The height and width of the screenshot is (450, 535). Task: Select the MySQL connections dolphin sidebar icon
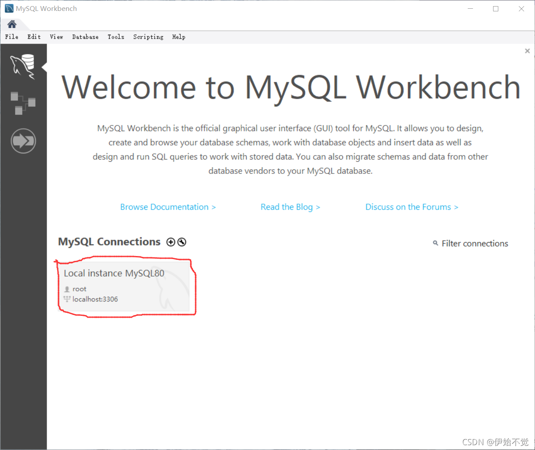tap(23, 66)
